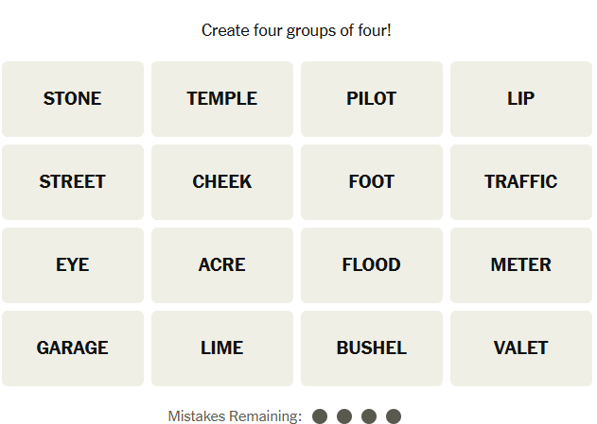597x424 pixels.
Task: Select the STONE word tile
Action: [x=73, y=99]
